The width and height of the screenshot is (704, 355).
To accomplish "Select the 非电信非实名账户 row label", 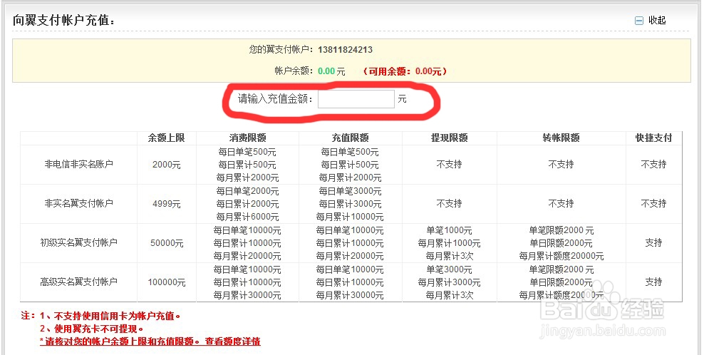I will [x=78, y=165].
